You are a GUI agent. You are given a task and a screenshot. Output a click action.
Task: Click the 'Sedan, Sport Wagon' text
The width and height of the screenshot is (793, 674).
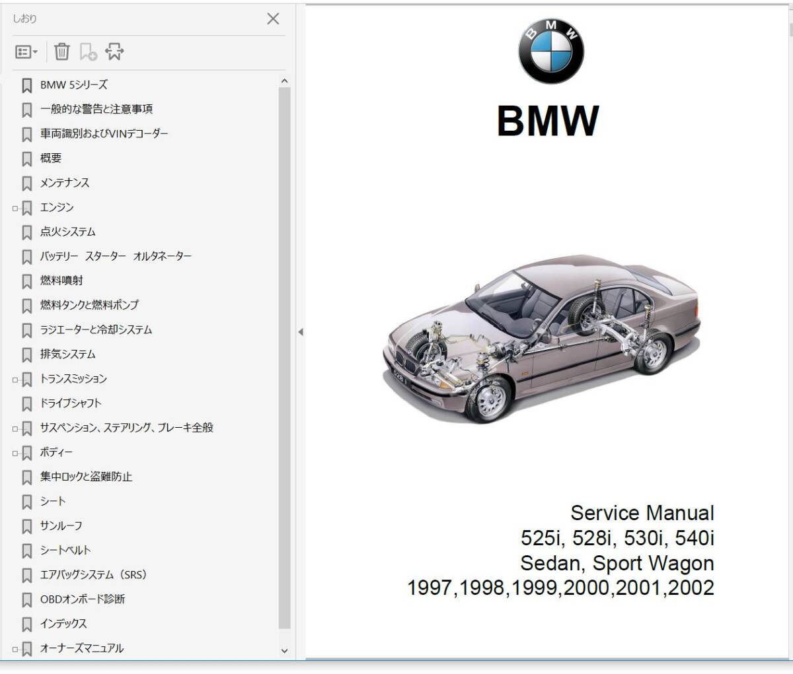pos(617,563)
